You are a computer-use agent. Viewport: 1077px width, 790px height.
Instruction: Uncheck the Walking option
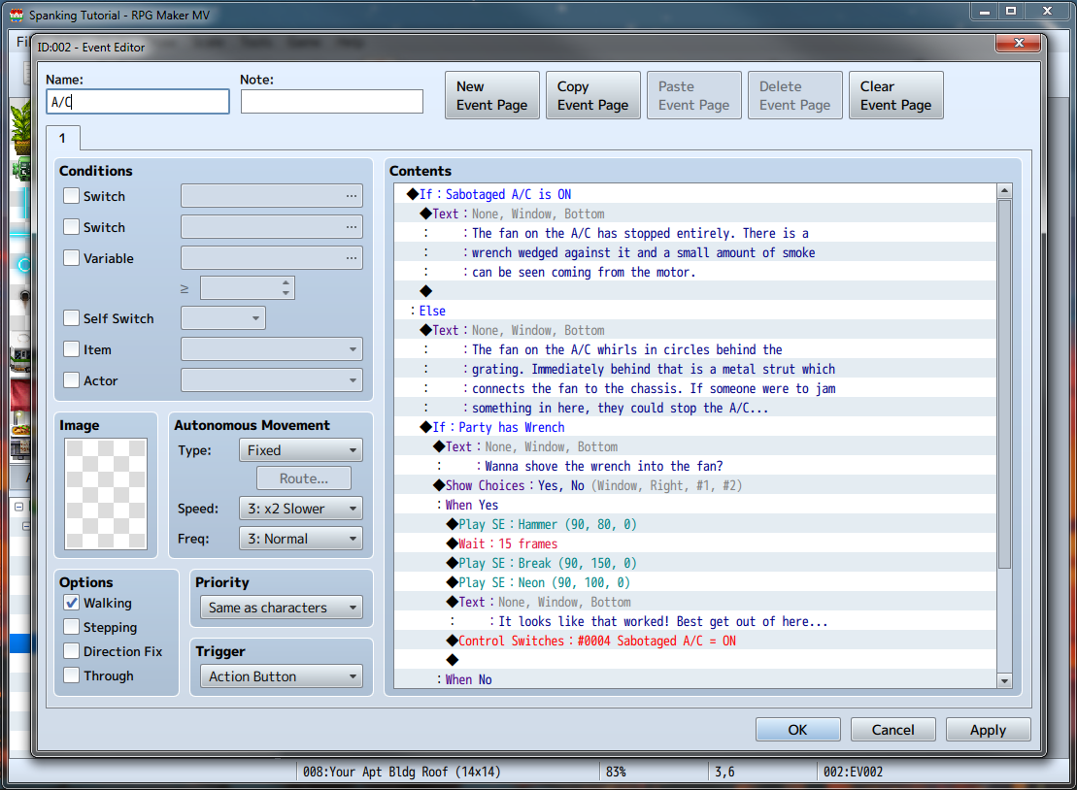(x=71, y=603)
